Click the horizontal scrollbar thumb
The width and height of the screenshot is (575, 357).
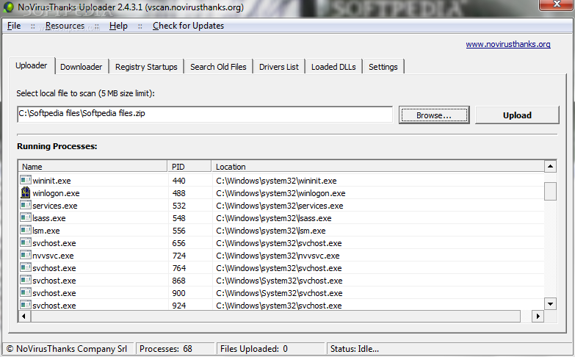click(x=275, y=316)
